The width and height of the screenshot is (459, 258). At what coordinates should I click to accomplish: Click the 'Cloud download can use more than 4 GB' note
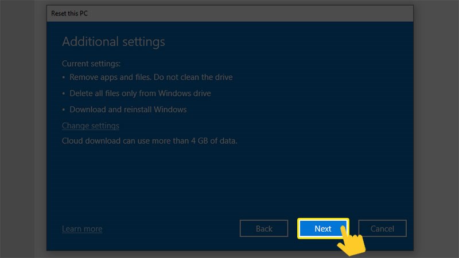pos(149,140)
